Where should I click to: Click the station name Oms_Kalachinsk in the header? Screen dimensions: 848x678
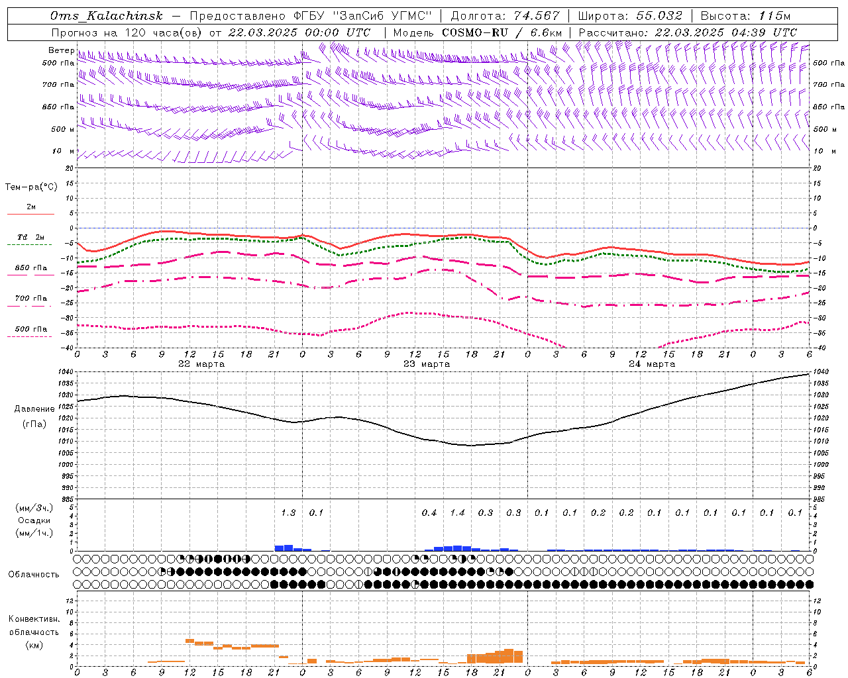[106, 16]
